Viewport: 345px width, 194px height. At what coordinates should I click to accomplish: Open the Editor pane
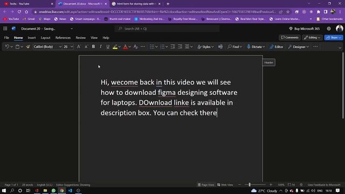pyautogui.click(x=277, y=47)
